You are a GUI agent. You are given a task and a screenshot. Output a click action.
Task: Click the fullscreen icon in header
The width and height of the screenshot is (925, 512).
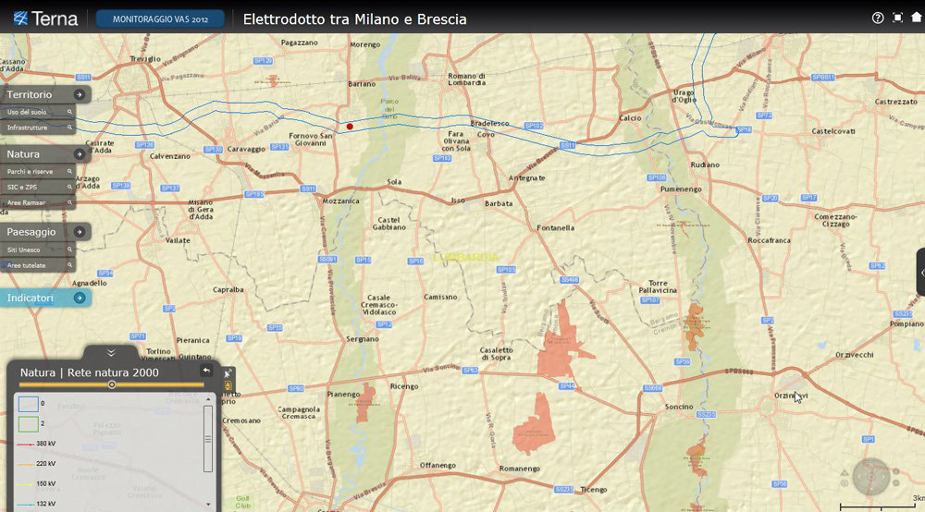point(897,18)
